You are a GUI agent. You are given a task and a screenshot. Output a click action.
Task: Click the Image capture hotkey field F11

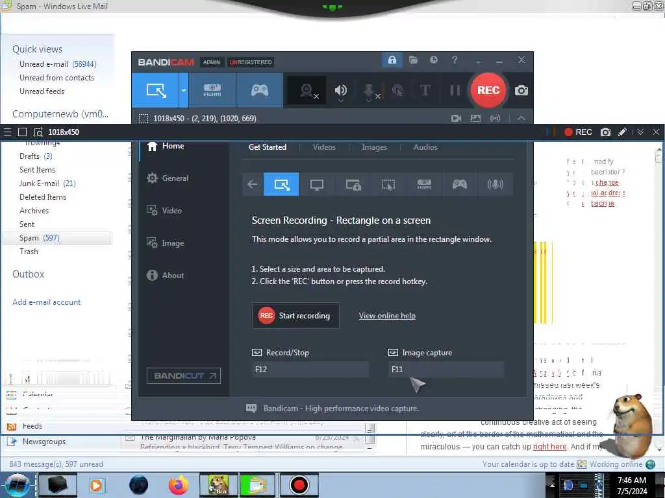445,370
